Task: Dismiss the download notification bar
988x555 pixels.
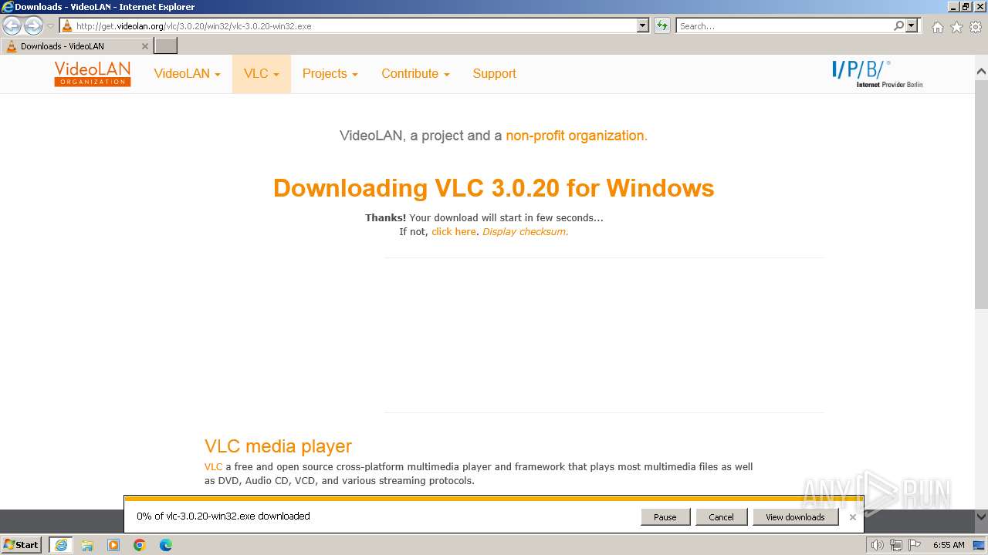Action: click(852, 517)
